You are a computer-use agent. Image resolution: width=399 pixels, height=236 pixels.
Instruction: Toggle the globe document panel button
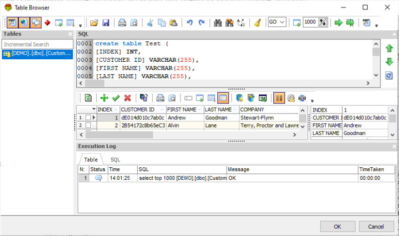click(x=24, y=22)
